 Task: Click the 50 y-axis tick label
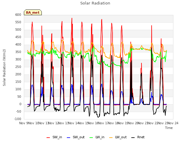19,97
